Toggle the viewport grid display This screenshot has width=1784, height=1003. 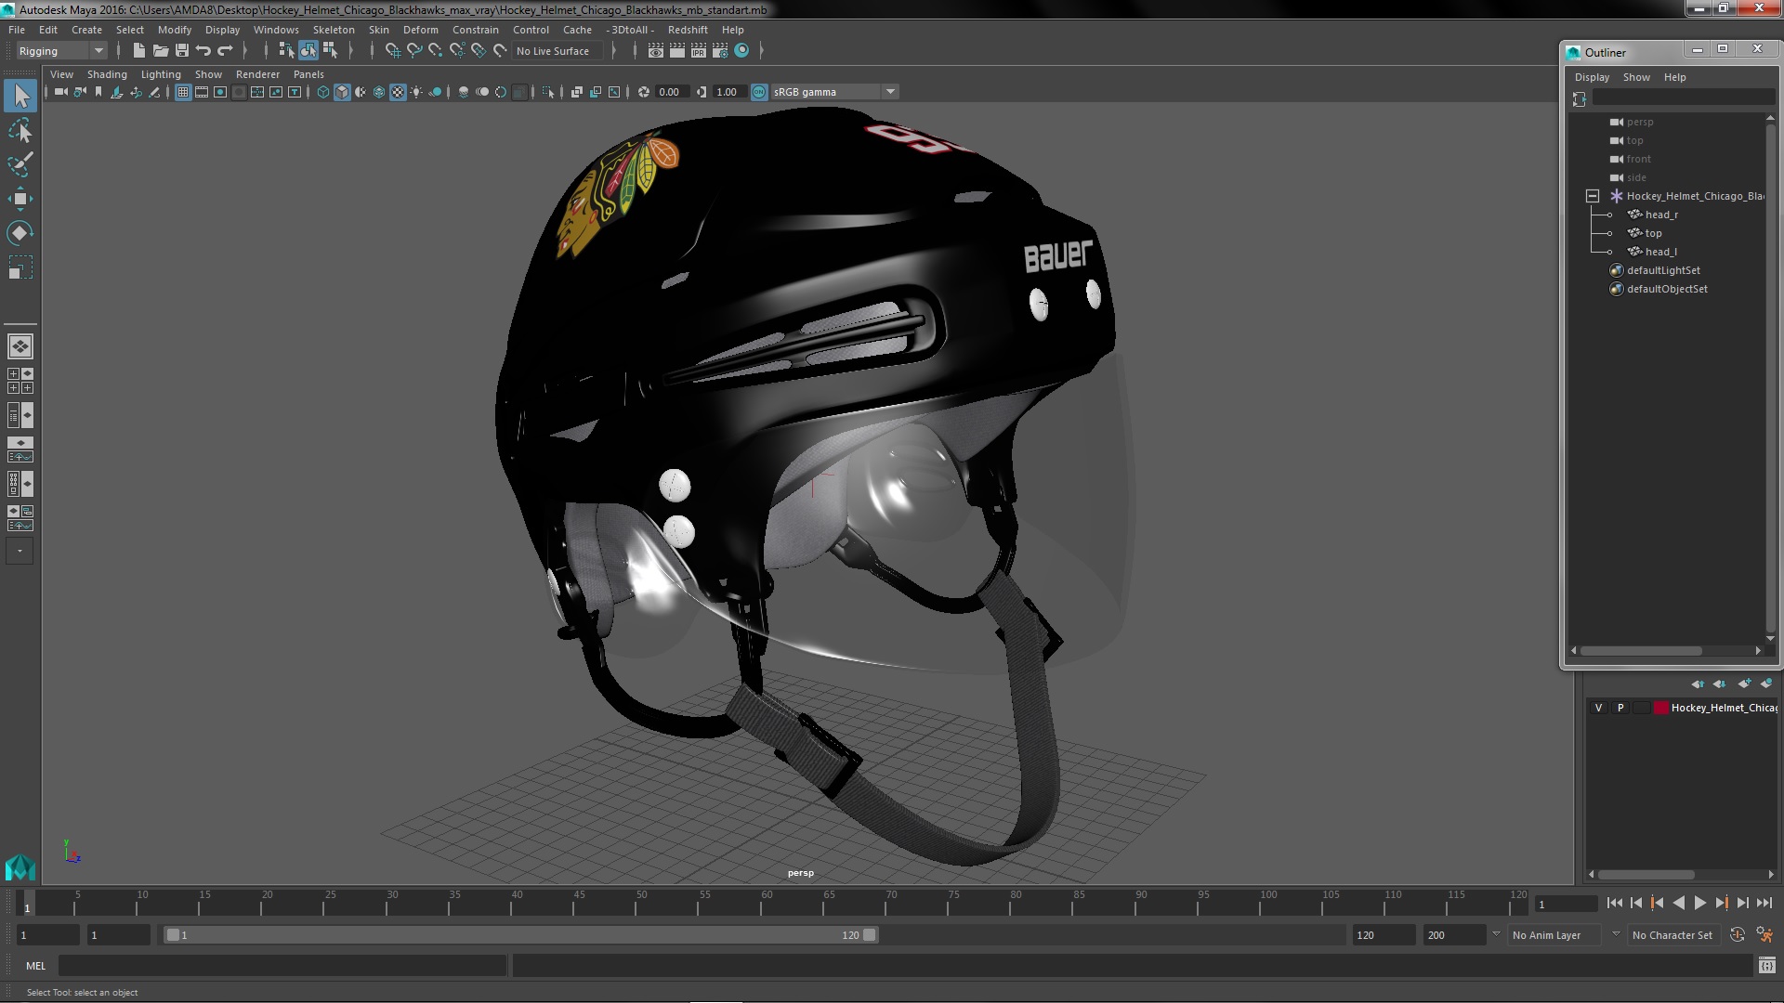click(183, 92)
